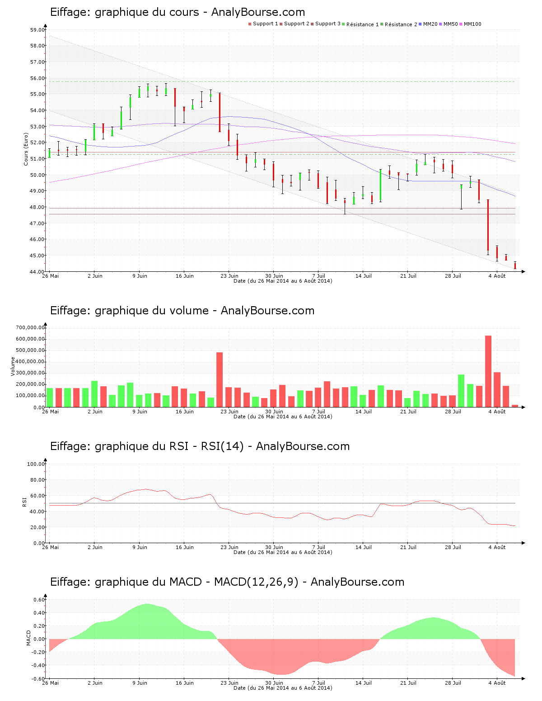This screenshot has width=542, height=701.
Task: Click '28 Juil' on the RSI chart axis
Action: (453, 547)
